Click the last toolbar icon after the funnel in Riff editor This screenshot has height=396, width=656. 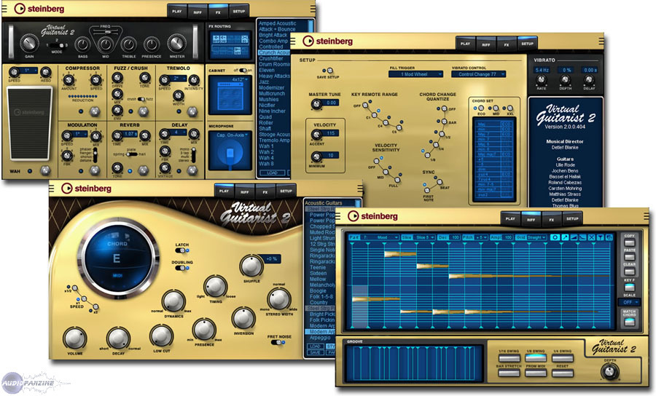(x=609, y=237)
